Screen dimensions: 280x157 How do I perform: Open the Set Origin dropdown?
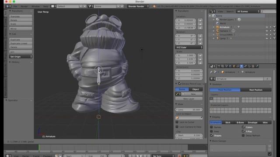pos(21,57)
